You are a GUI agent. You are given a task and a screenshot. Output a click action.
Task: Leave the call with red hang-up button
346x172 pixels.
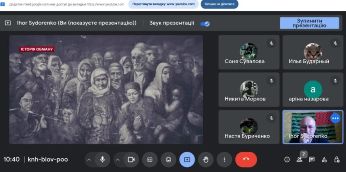click(x=246, y=159)
